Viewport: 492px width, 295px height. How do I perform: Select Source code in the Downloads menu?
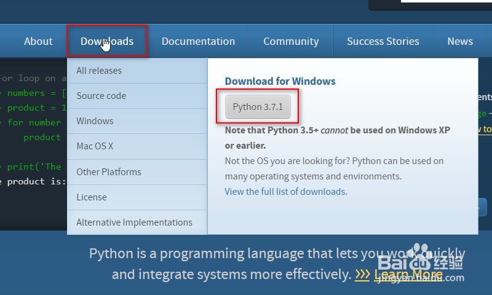coord(137,96)
